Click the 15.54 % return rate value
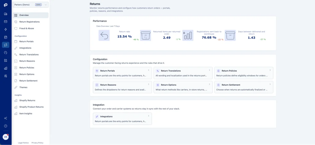This screenshot has height=145, width=315. tap(125, 37)
